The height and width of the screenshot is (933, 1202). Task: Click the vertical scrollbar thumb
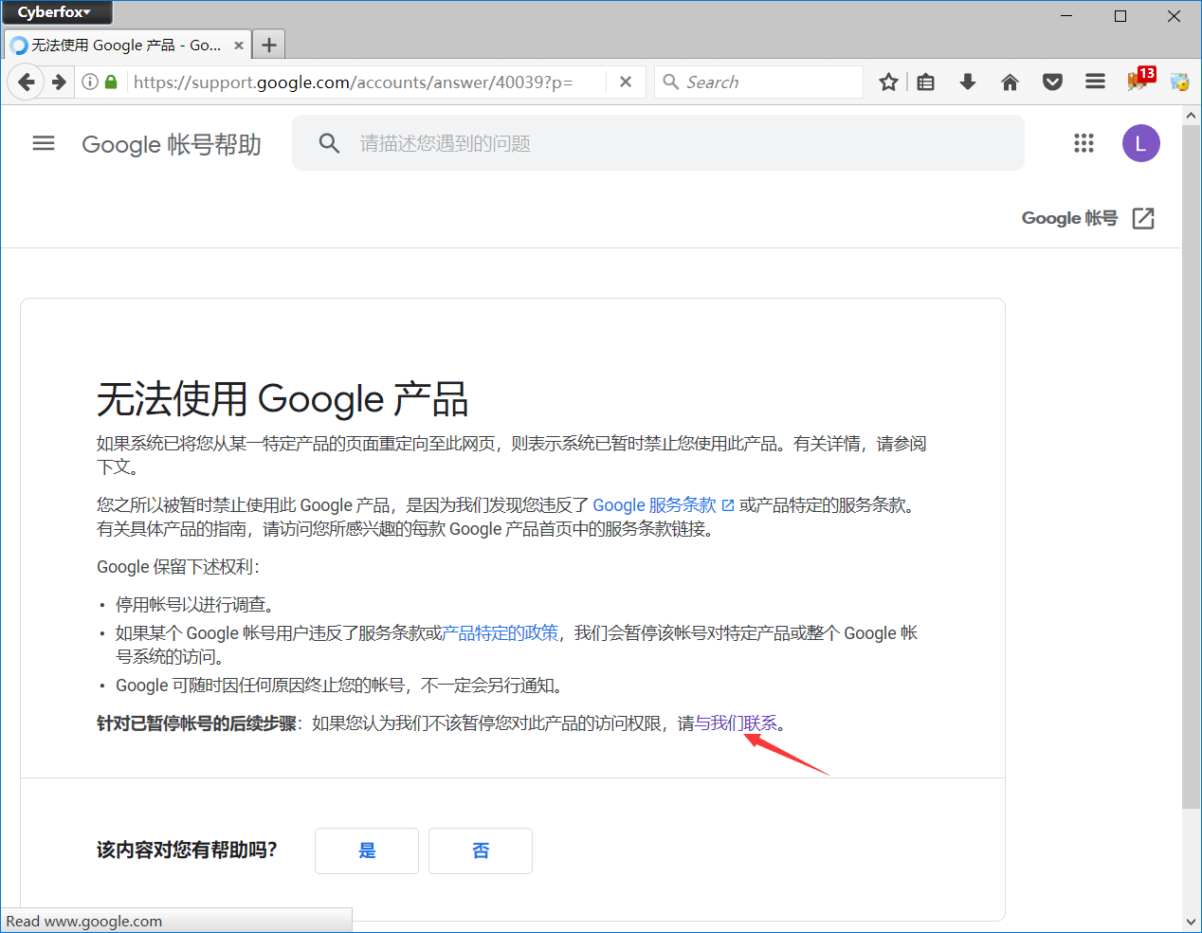click(x=1192, y=466)
